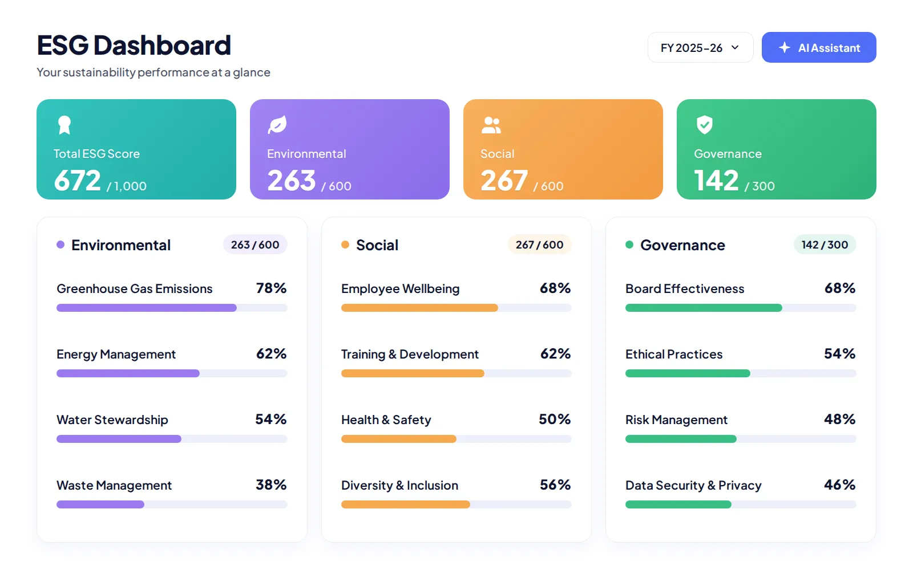The height and width of the screenshot is (570, 913).
Task: Click the Diversity & Inclusion progress bar
Action: (456, 504)
